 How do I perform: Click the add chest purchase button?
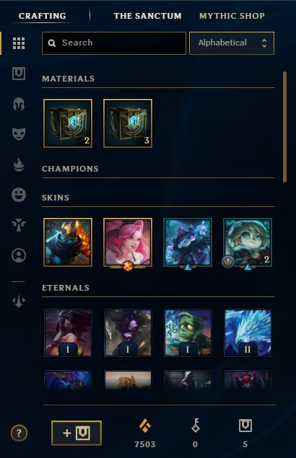pyautogui.click(x=77, y=433)
